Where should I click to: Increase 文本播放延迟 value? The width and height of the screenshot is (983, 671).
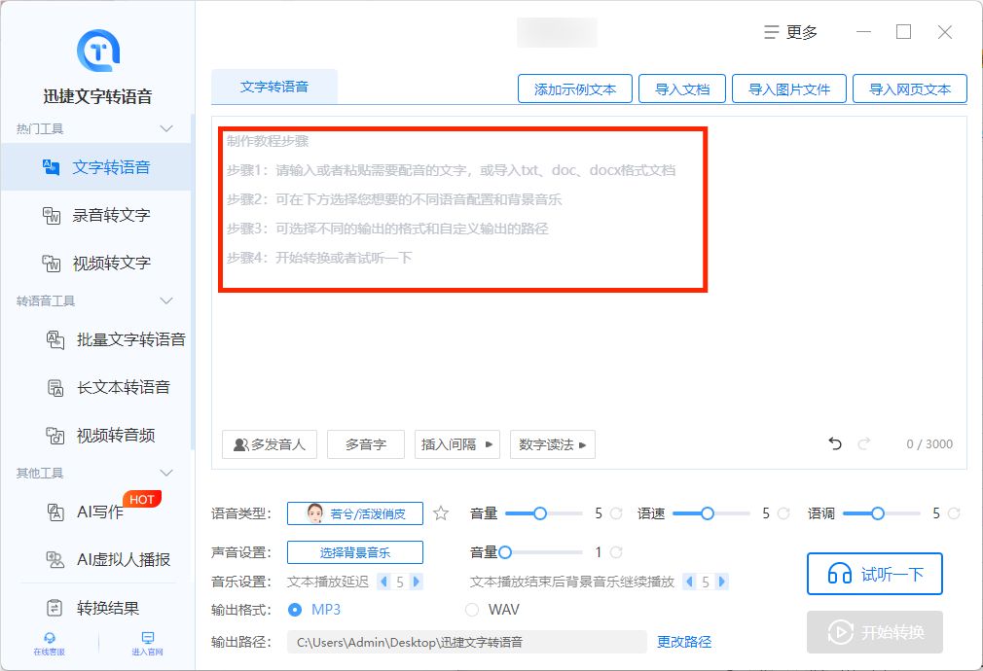(x=416, y=582)
